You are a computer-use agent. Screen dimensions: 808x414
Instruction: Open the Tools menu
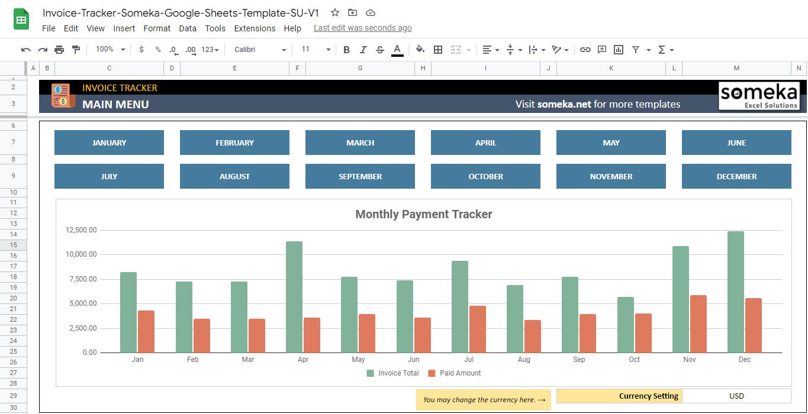point(215,28)
